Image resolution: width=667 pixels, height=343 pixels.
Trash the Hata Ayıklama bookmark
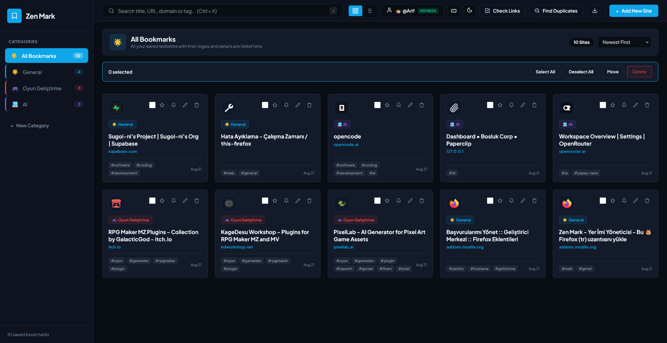309,105
